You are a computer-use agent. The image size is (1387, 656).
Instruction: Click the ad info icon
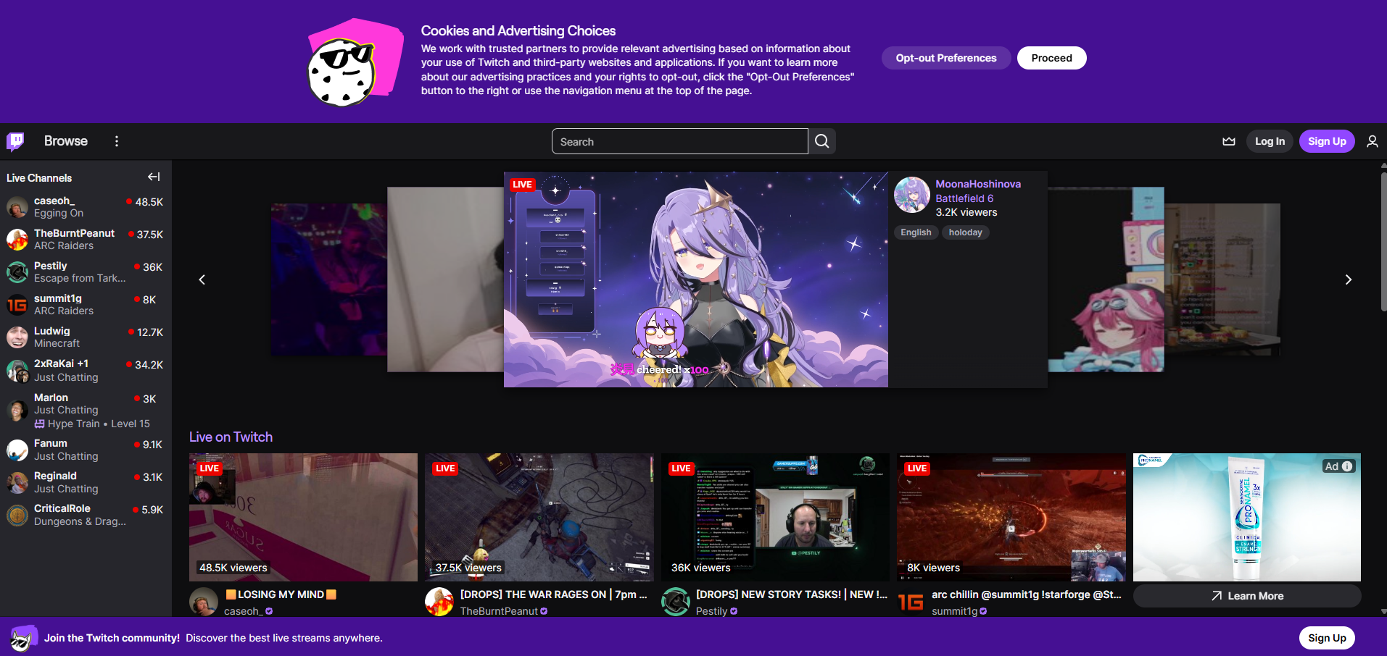click(x=1347, y=466)
